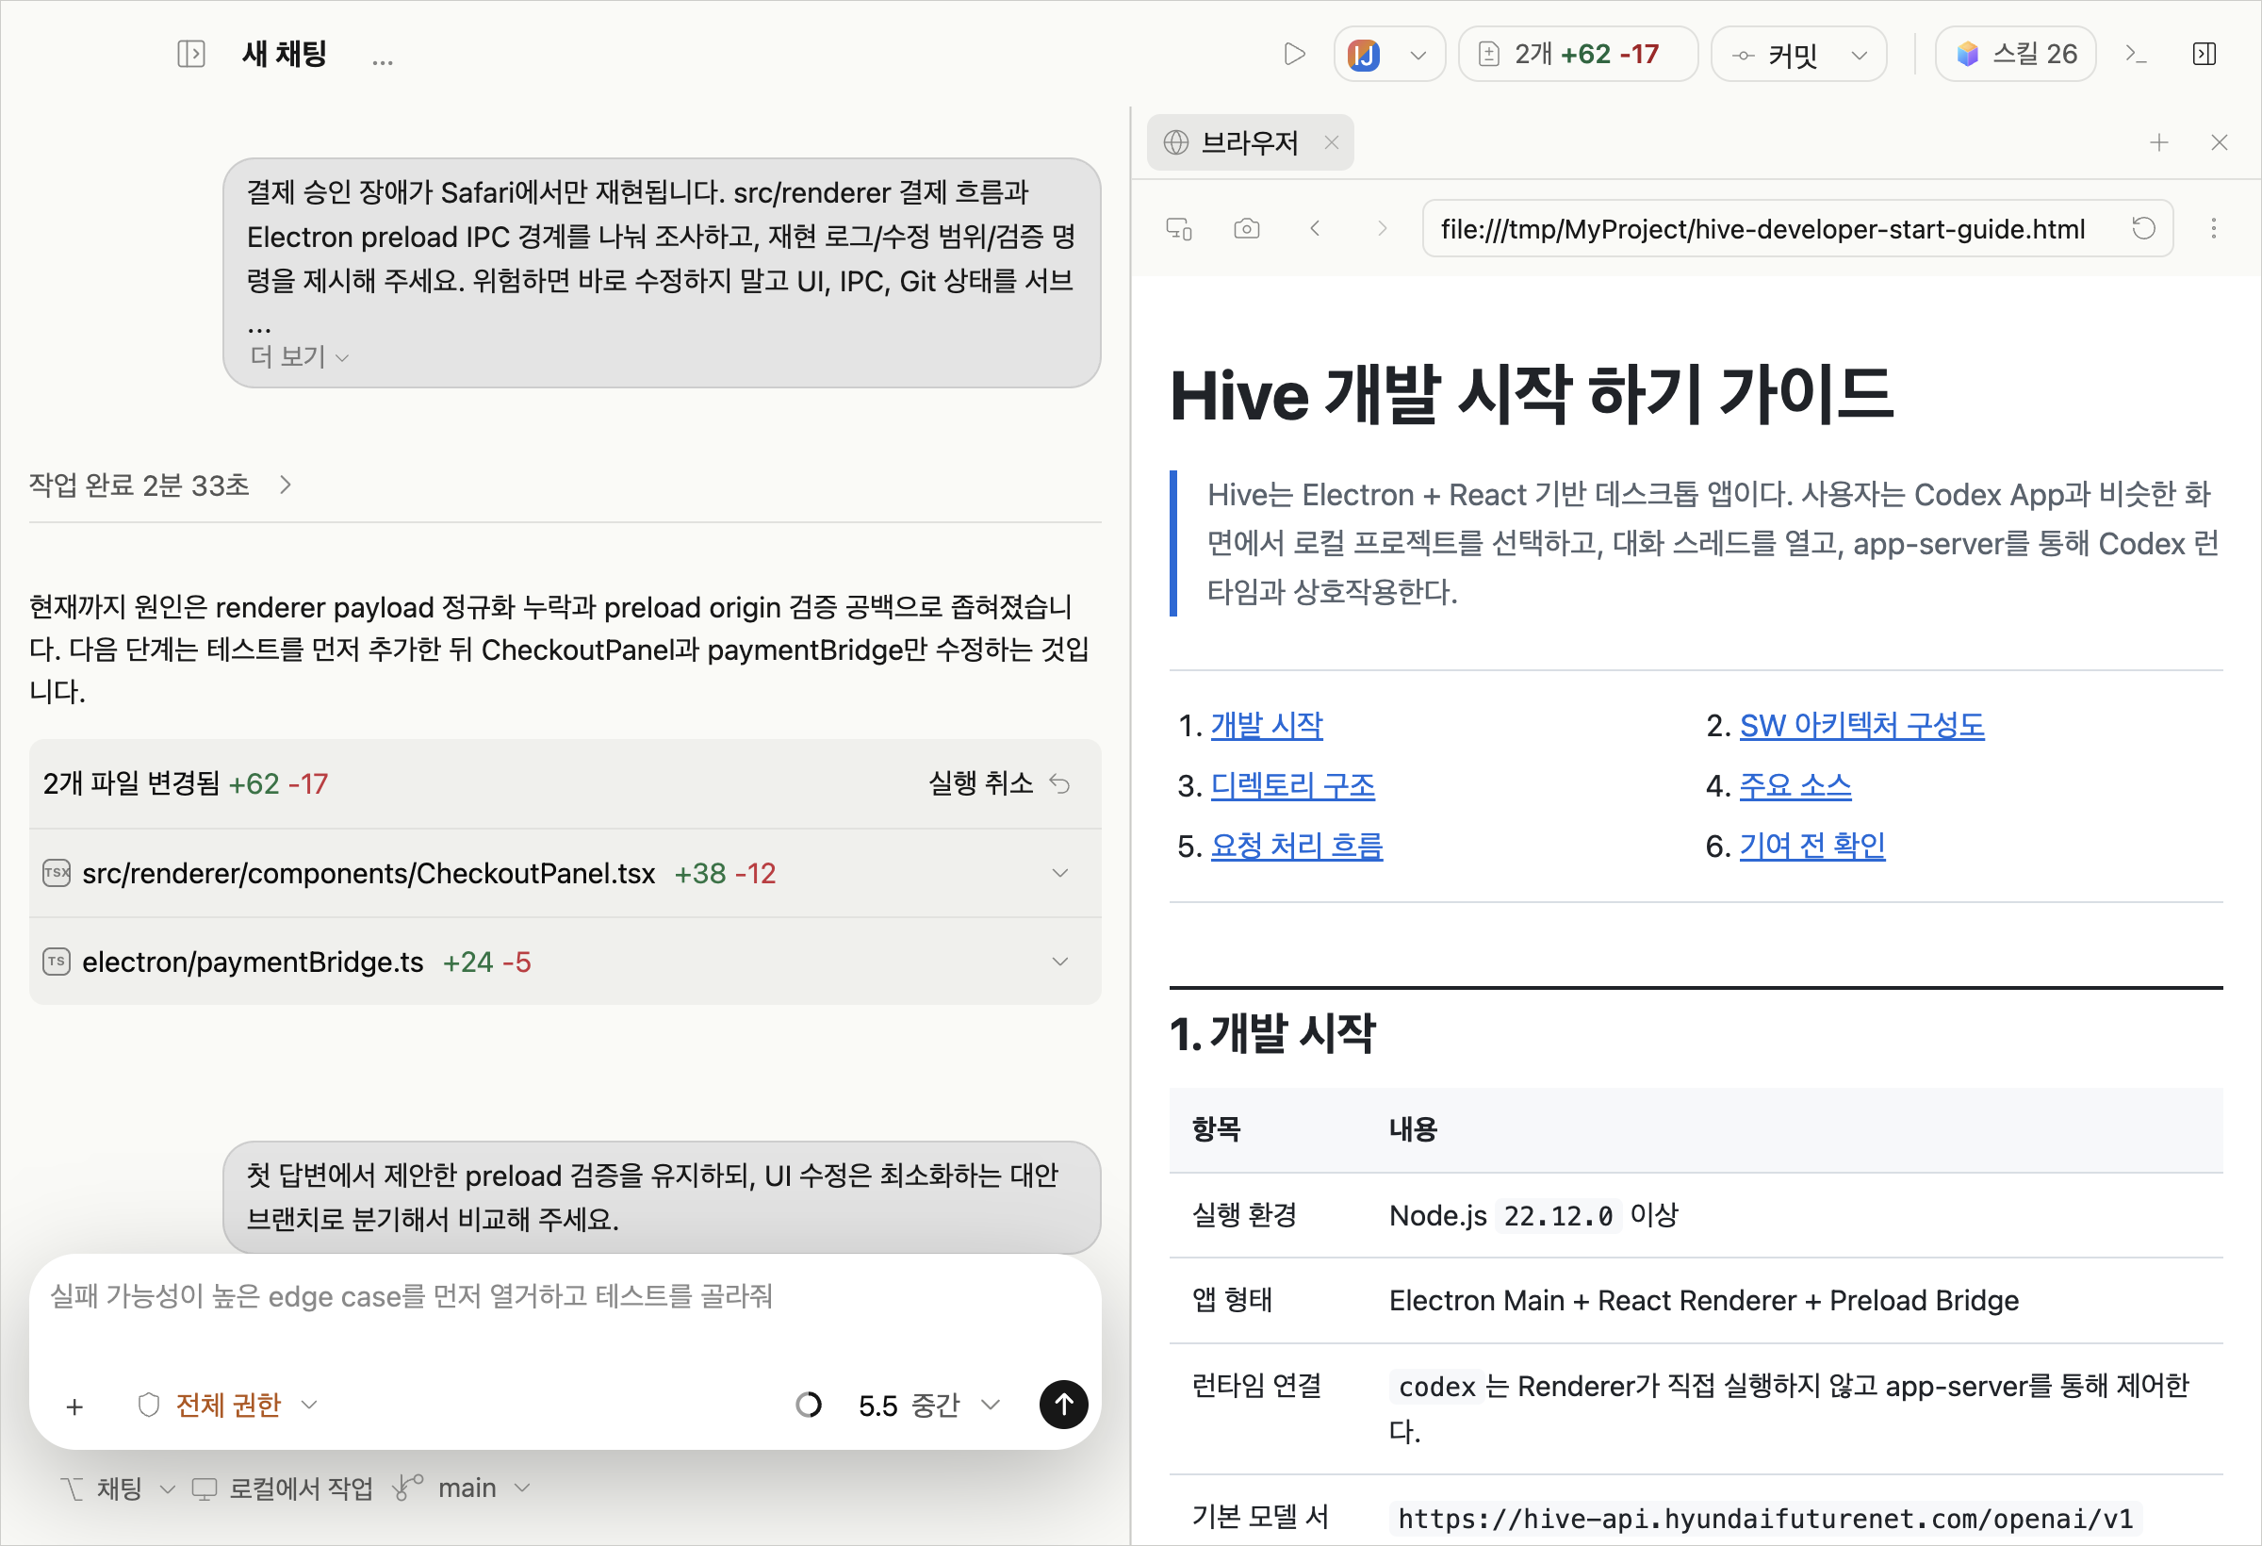Click the second user message about preload 검증
This screenshot has height=1546, width=2262.
pos(662,1196)
